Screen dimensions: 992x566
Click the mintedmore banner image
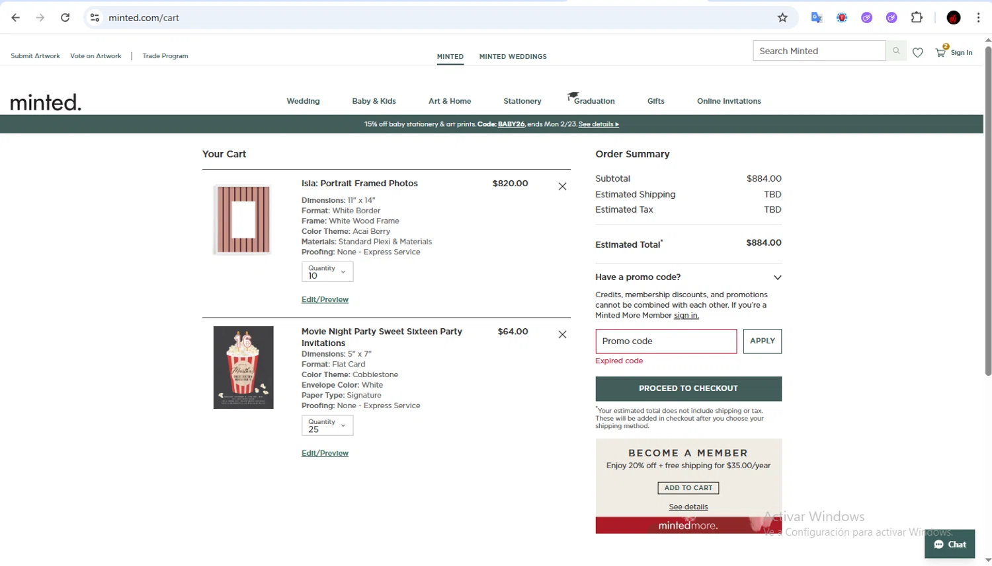pyautogui.click(x=688, y=525)
